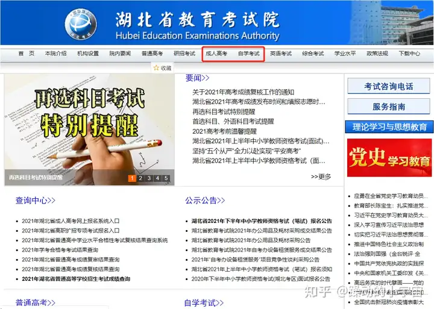Image resolution: width=434 pixels, height=309 pixels.
Task: Open 2020年下半年中小学教师资格考试面试报名公告
Action: (261, 279)
